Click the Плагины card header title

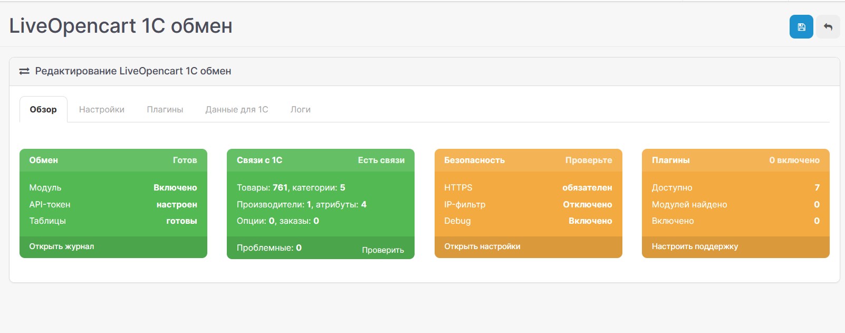point(670,160)
